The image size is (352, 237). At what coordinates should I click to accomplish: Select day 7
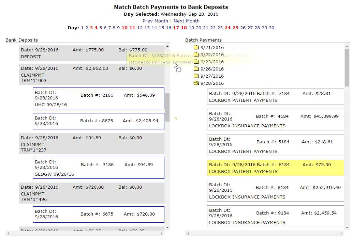pos(109,28)
